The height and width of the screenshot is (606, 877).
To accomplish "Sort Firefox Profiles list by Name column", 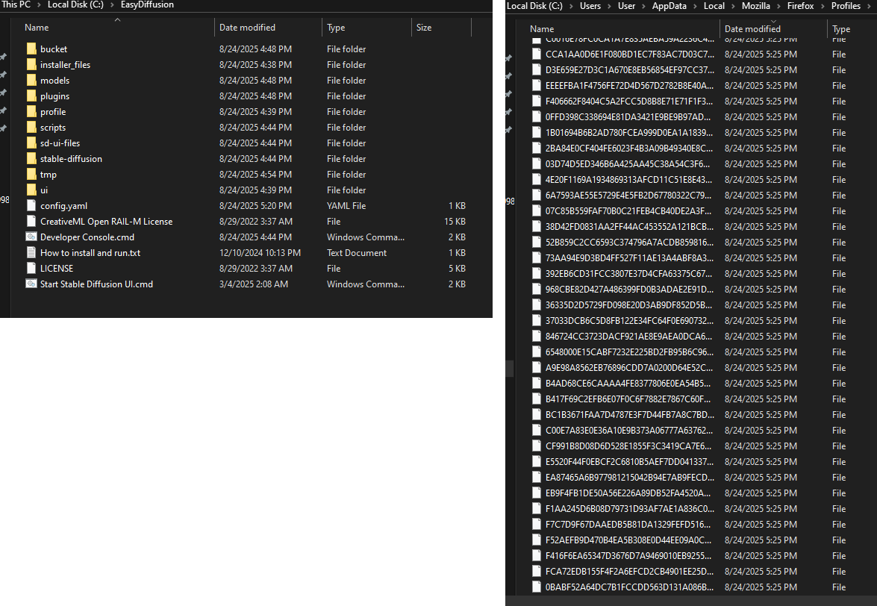I will [542, 29].
